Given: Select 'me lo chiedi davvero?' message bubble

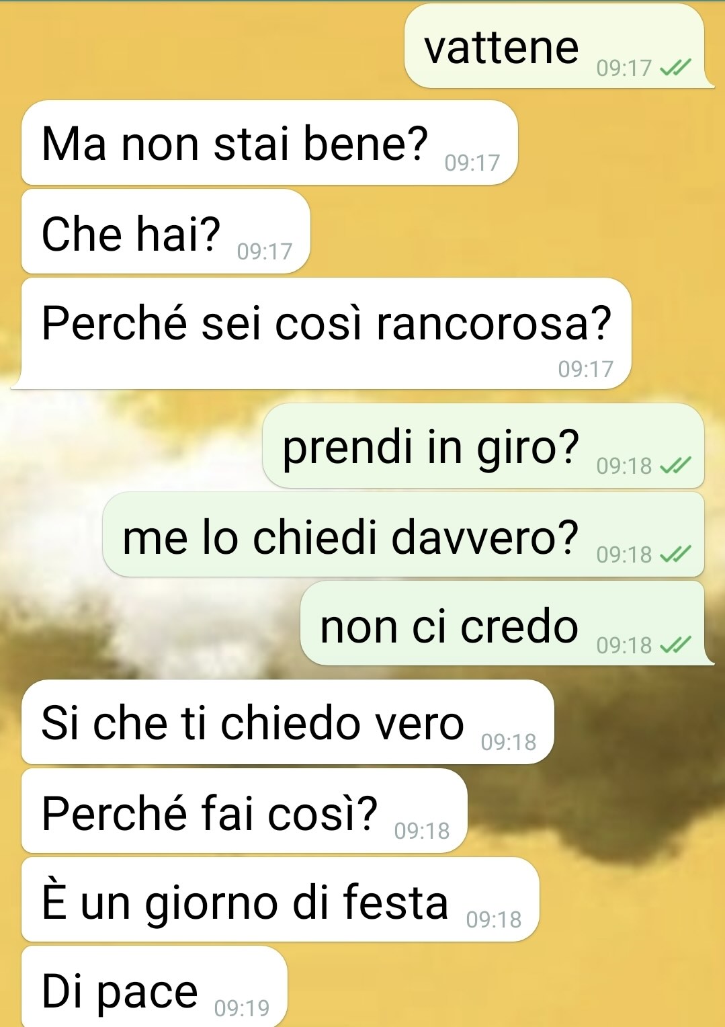Looking at the screenshot, I should (x=404, y=534).
